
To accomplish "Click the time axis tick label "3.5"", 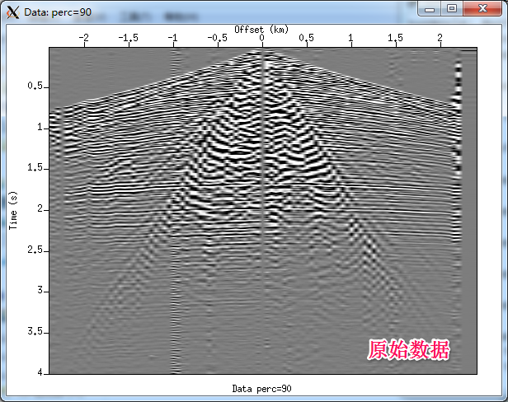I will tap(35, 331).
